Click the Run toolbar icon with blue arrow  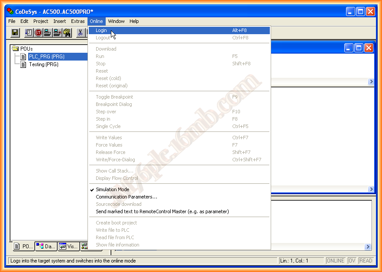point(29,32)
